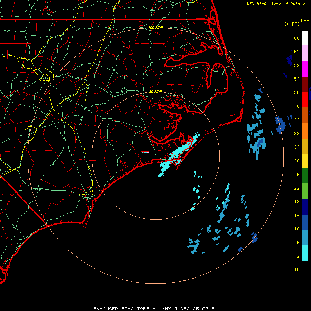
Task: Click the small cyan radar site marker inland
Action: (145, 152)
